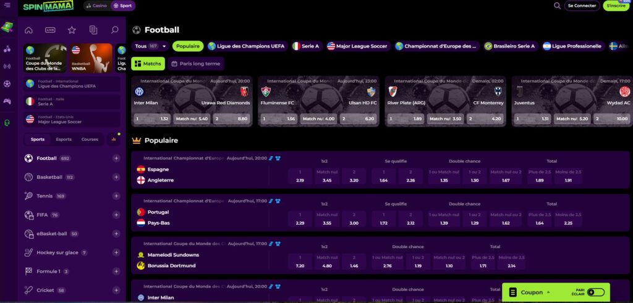This screenshot has height=303, width=633.
Task: Open the bet history slip icon
Action: 93,30
